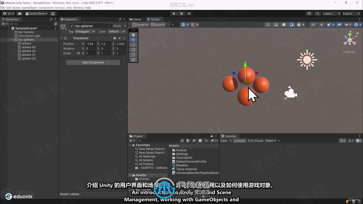Select the Scale tool
Screen dimensions: 363x204
(x=133, y=50)
